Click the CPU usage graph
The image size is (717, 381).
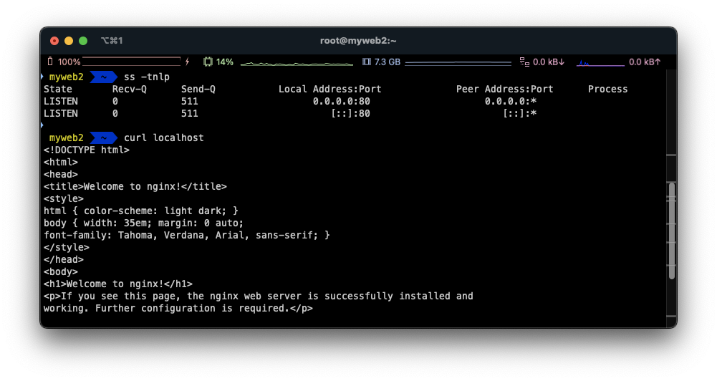tap(297, 63)
